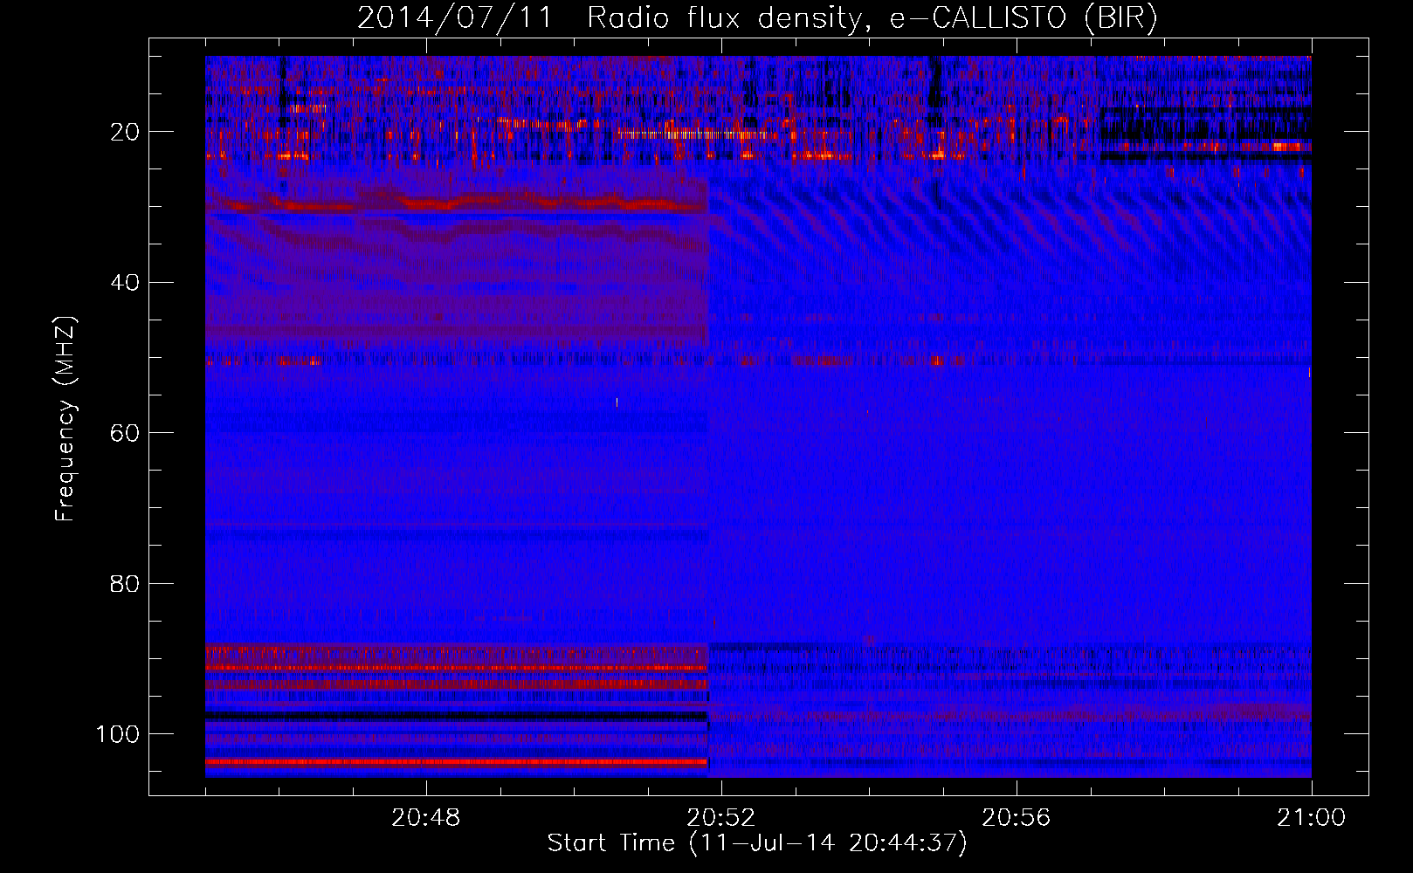Click the 20:48 time tick label

coord(426,818)
